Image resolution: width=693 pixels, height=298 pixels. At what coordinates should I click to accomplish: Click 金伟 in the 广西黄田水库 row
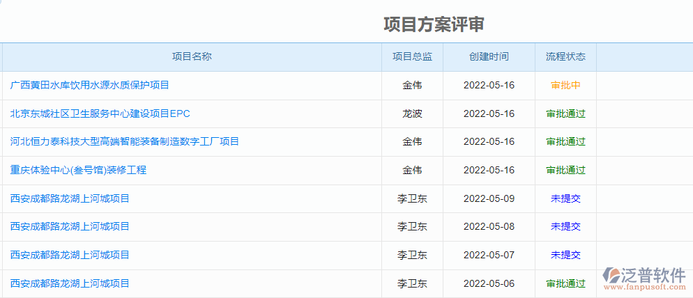pos(412,85)
